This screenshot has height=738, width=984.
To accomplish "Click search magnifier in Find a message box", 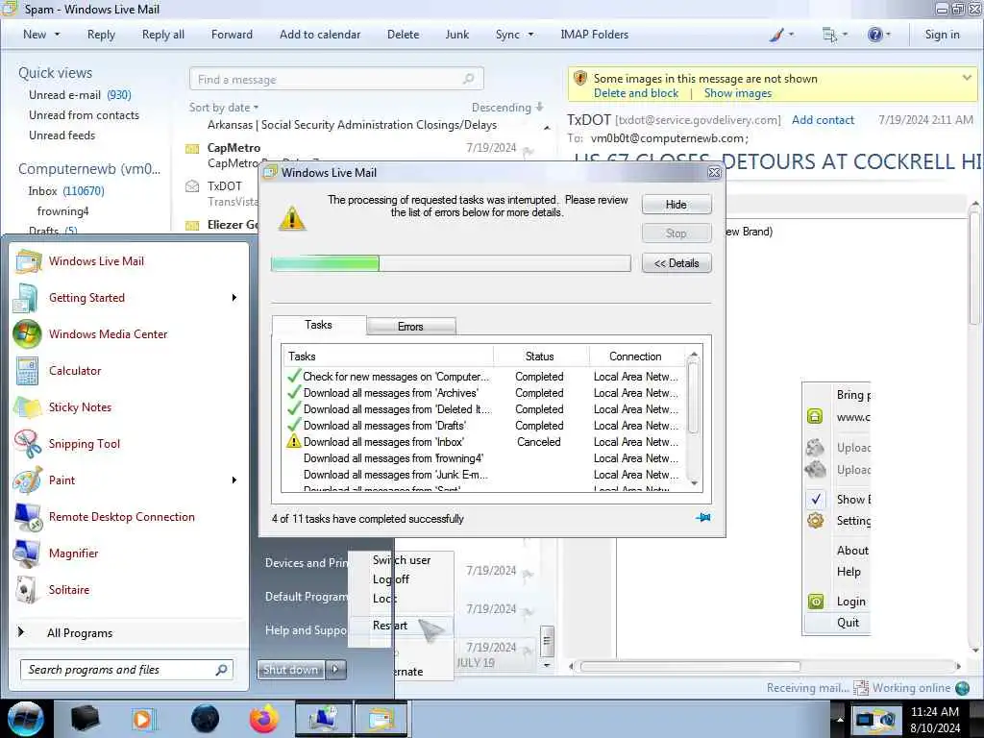I will (x=468, y=79).
